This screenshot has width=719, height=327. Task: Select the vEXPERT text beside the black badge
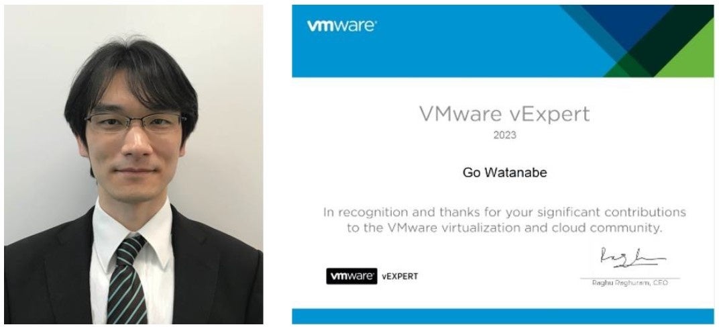[399, 277]
